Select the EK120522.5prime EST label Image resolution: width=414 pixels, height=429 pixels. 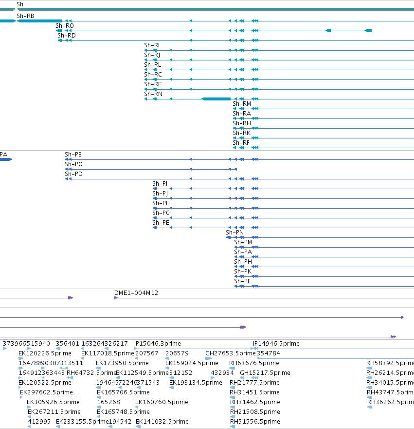45,383
